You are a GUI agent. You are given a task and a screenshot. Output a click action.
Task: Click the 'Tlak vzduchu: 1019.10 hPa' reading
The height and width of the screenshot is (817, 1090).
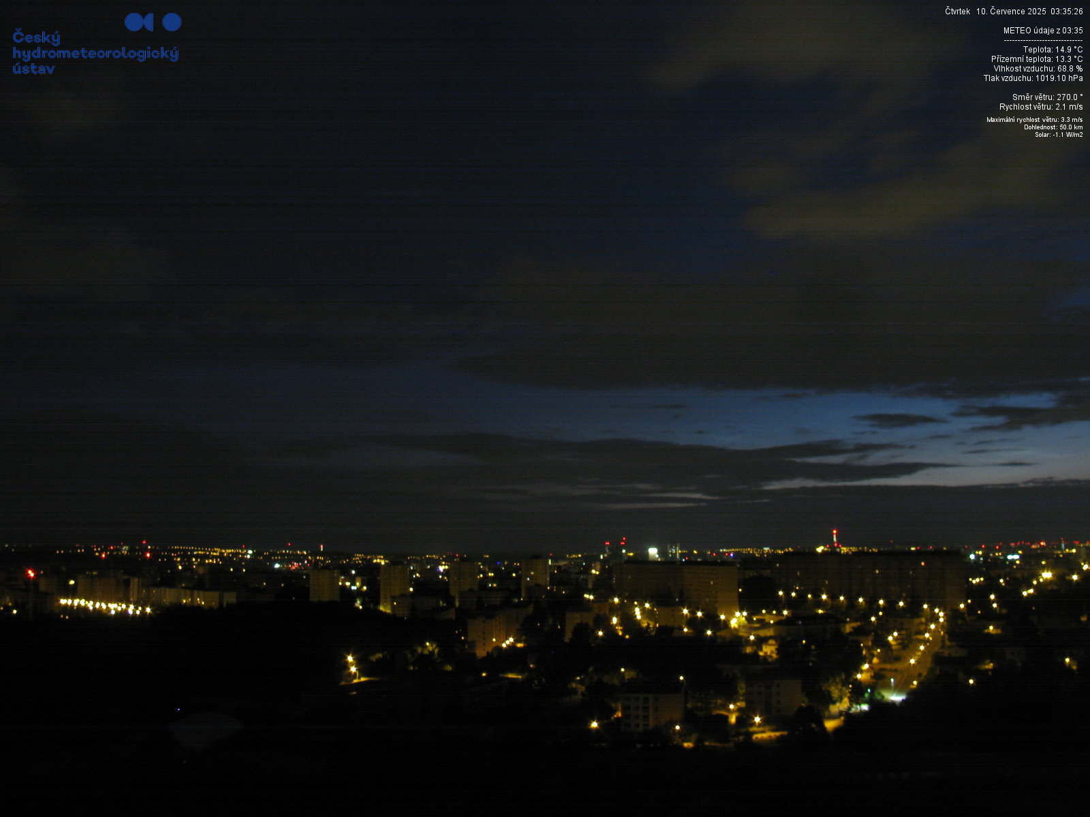[x=1033, y=78]
